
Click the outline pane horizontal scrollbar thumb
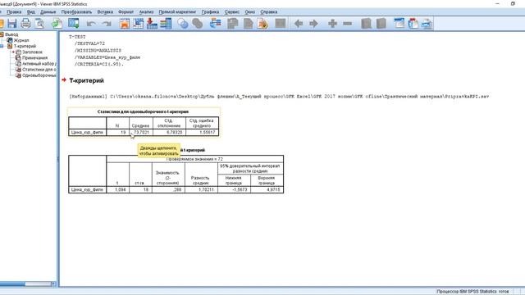12,284
